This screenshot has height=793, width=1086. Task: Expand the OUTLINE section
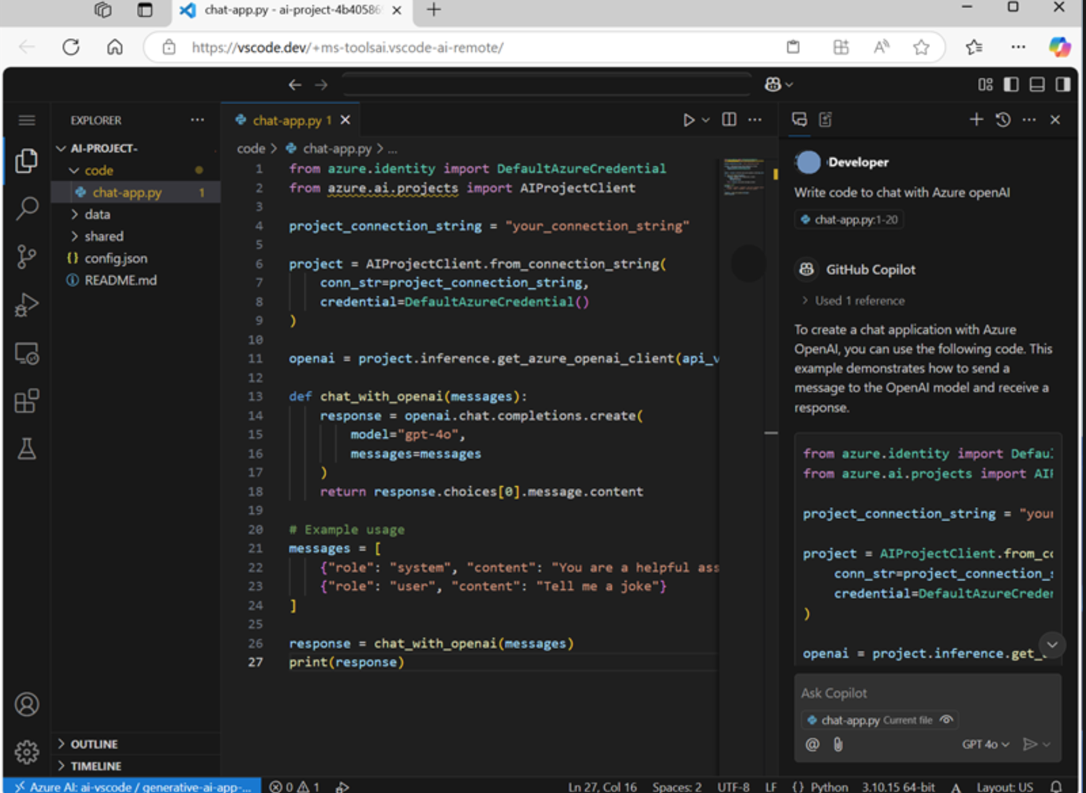coord(94,744)
